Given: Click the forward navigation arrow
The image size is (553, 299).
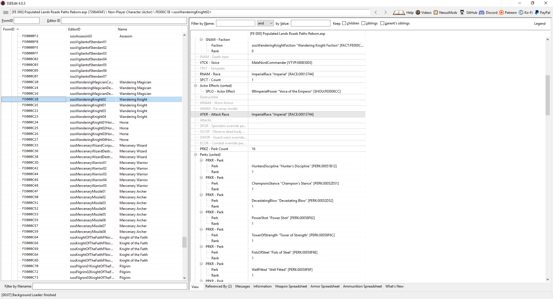Looking at the screenshot, I should (x=385, y=12).
